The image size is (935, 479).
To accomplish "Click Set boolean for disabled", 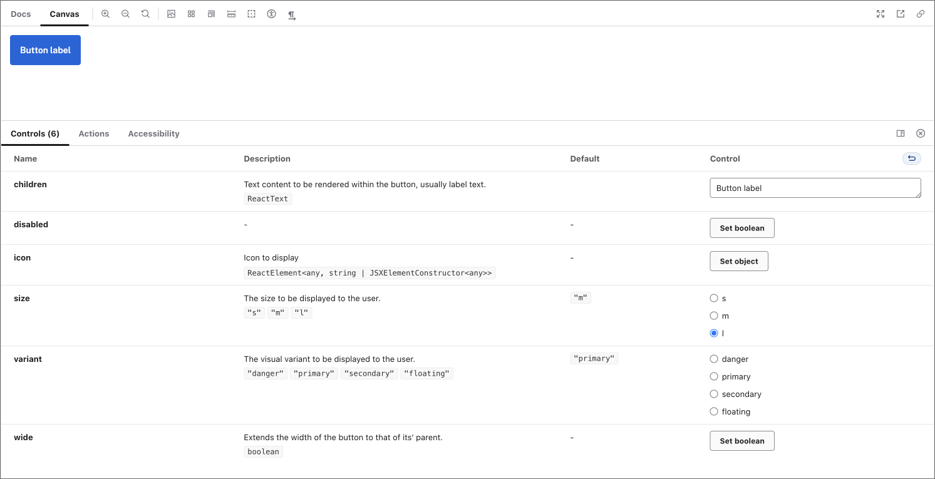I will [742, 228].
